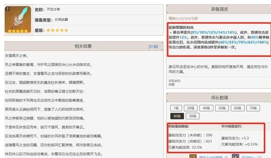271x158 pixels.
Task: Click the 装备类型 field label
Action: tap(44, 20)
